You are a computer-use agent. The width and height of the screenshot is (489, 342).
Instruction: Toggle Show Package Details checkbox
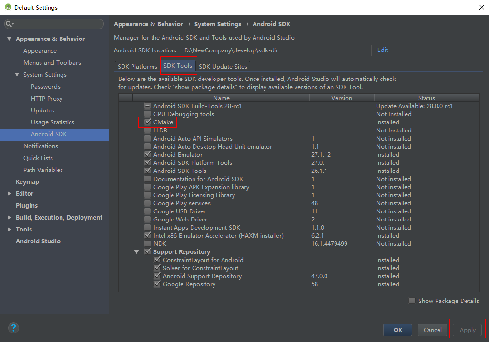(x=412, y=301)
